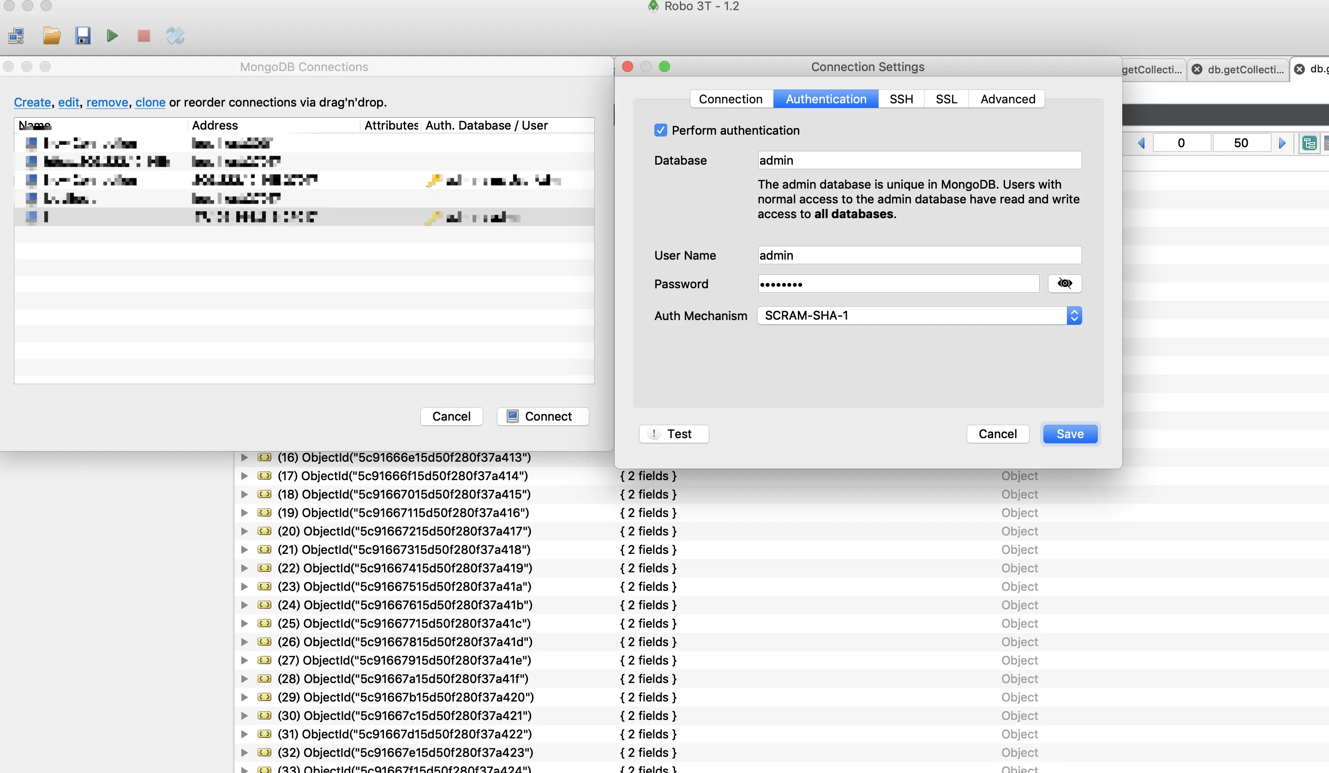Click the User Name input field
The height and width of the screenshot is (773, 1329).
[919, 255]
